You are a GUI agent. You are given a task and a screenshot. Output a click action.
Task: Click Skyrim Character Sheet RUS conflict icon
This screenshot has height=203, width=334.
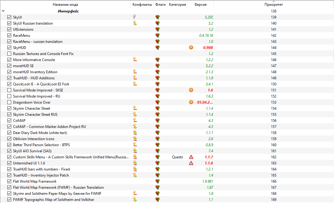(x=135, y=114)
